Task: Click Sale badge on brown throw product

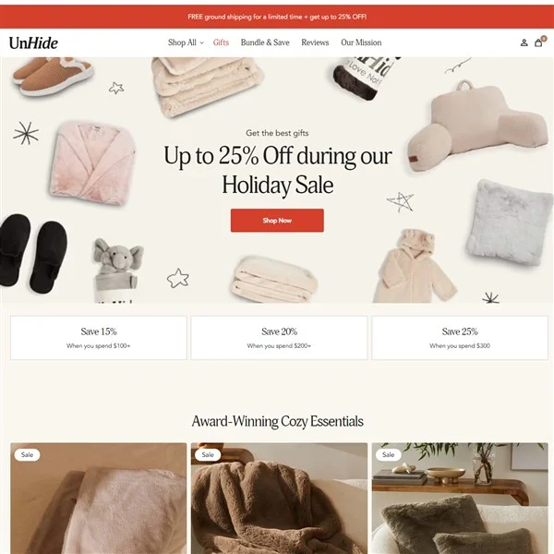Action: coord(208,454)
